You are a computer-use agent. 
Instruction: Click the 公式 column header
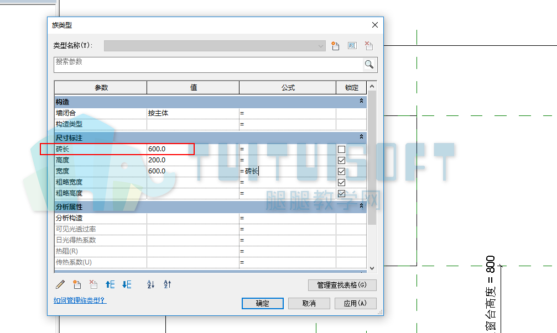(x=288, y=88)
